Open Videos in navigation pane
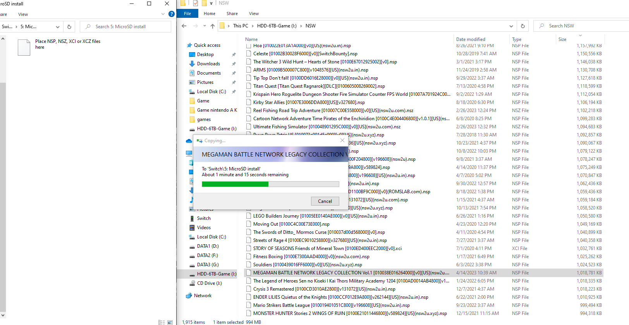Viewport: 629px width, 325px height. tap(204, 228)
